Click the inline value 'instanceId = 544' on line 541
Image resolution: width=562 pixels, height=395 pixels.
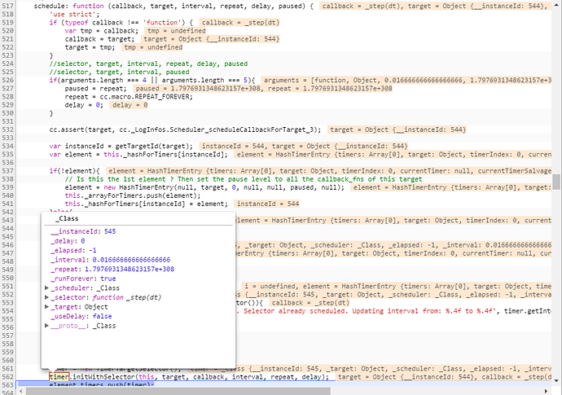coord(268,204)
